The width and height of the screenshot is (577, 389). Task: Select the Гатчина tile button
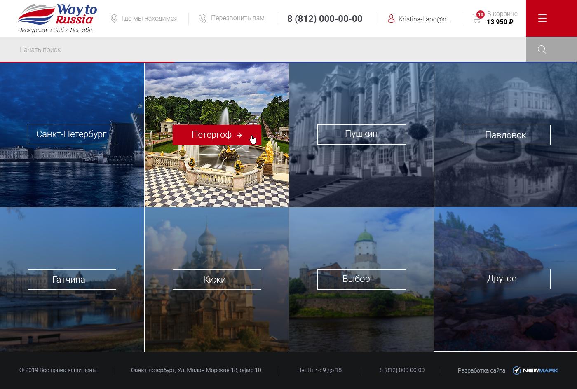point(72,279)
